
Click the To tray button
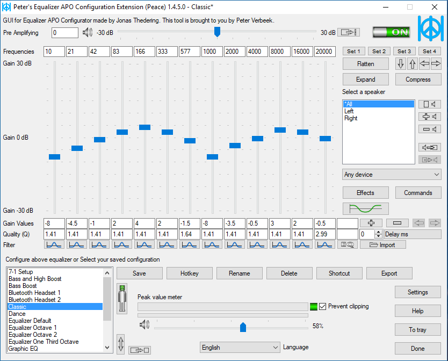coord(418,329)
